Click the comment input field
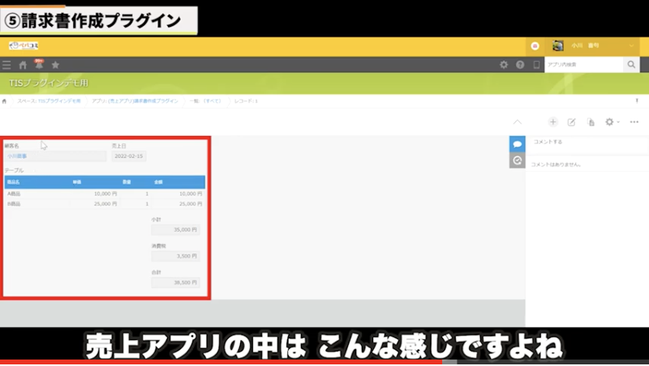 pos(584,143)
